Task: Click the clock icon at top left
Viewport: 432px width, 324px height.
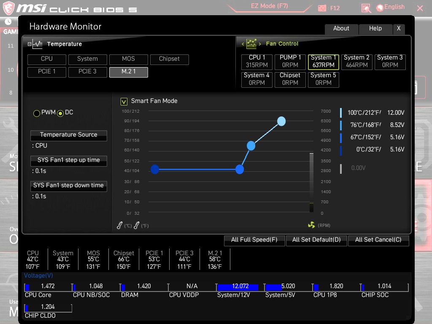Action: tap(8, 22)
